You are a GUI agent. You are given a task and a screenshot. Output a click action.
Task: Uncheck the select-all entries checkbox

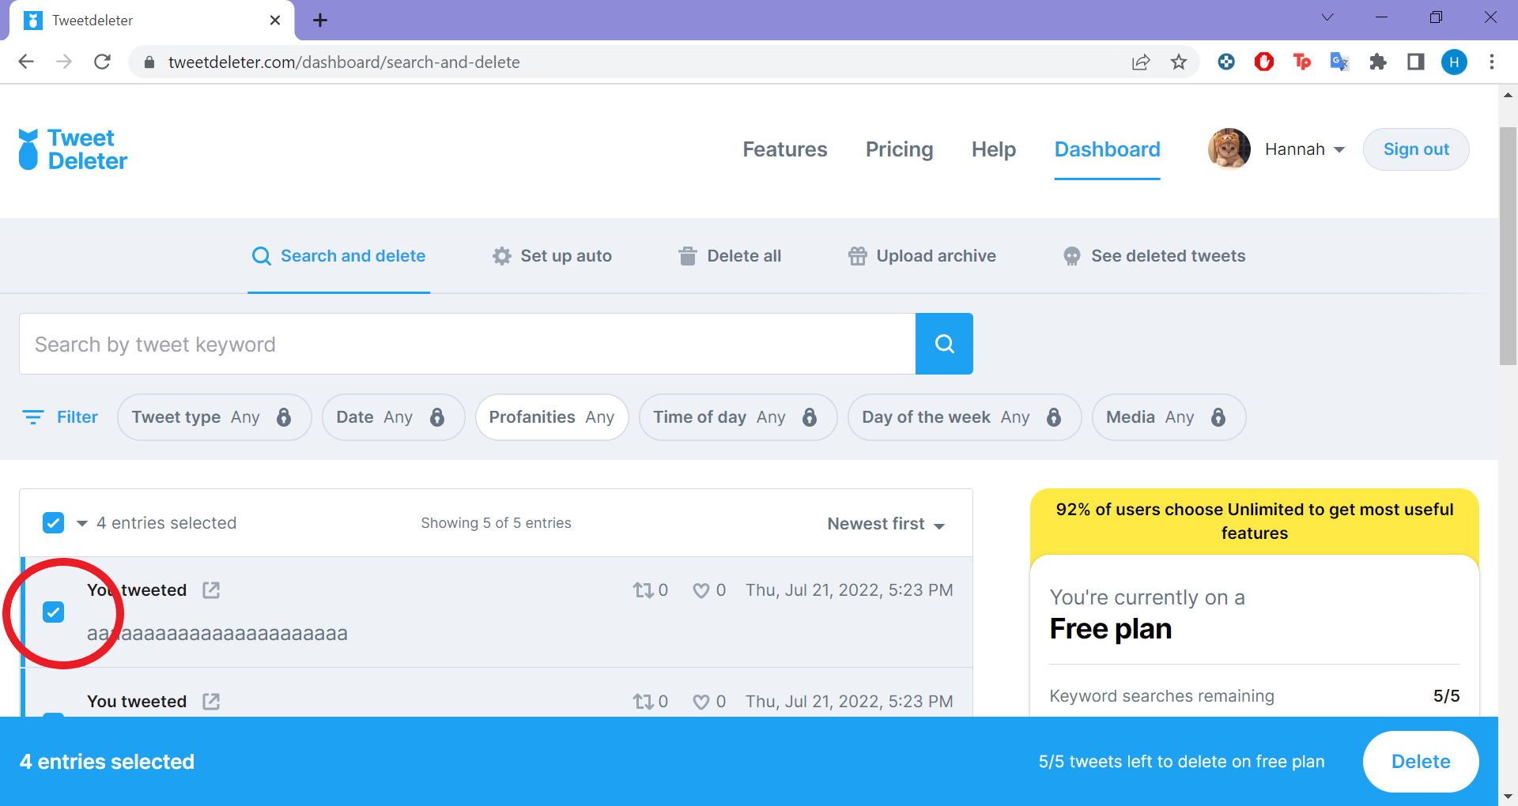click(53, 523)
